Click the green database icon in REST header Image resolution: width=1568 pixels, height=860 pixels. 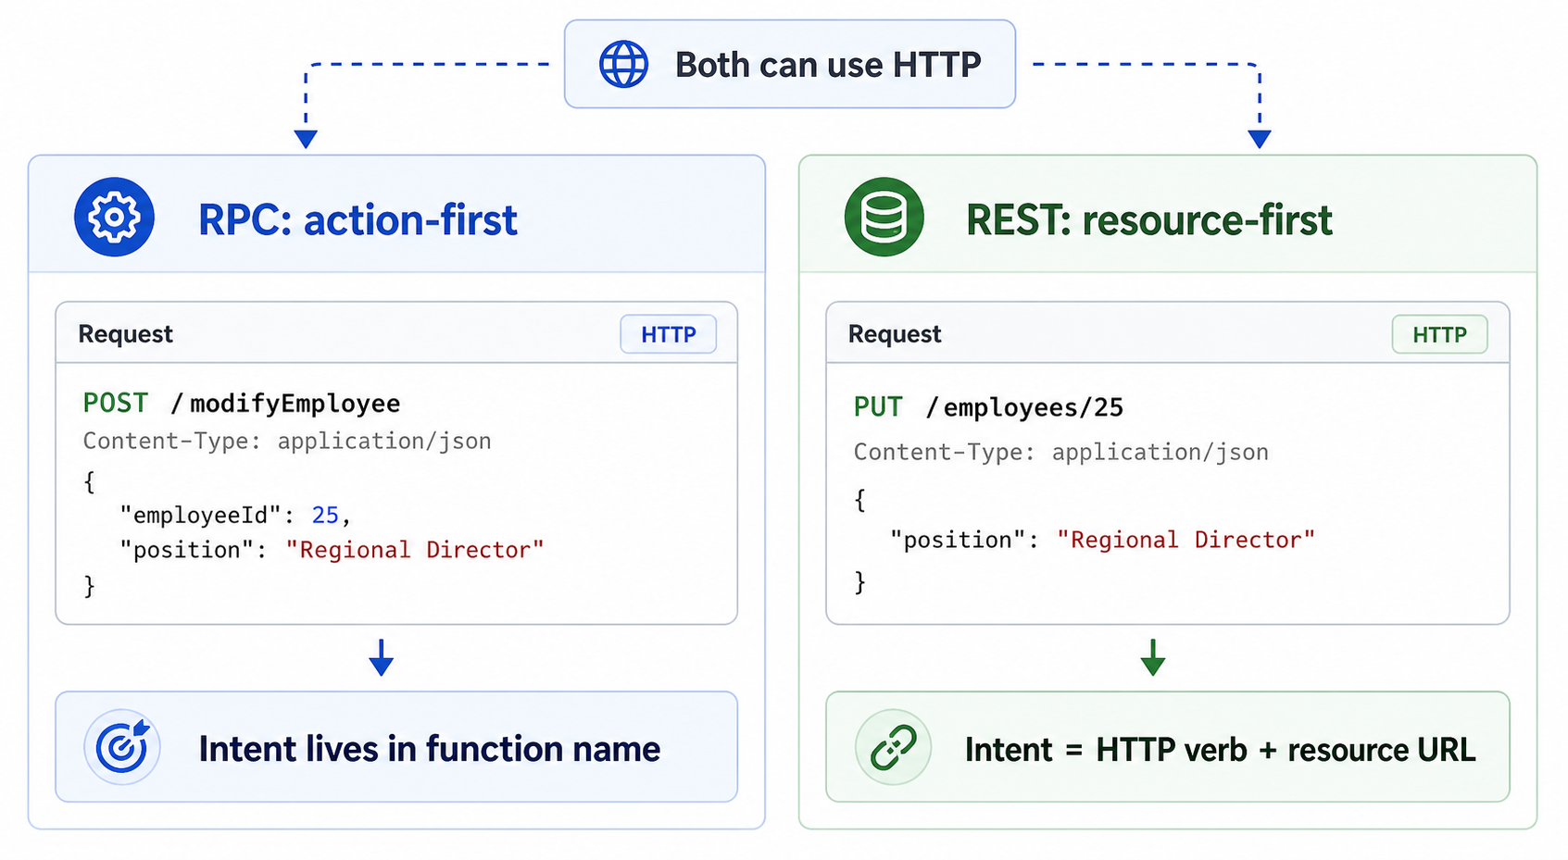tap(884, 218)
